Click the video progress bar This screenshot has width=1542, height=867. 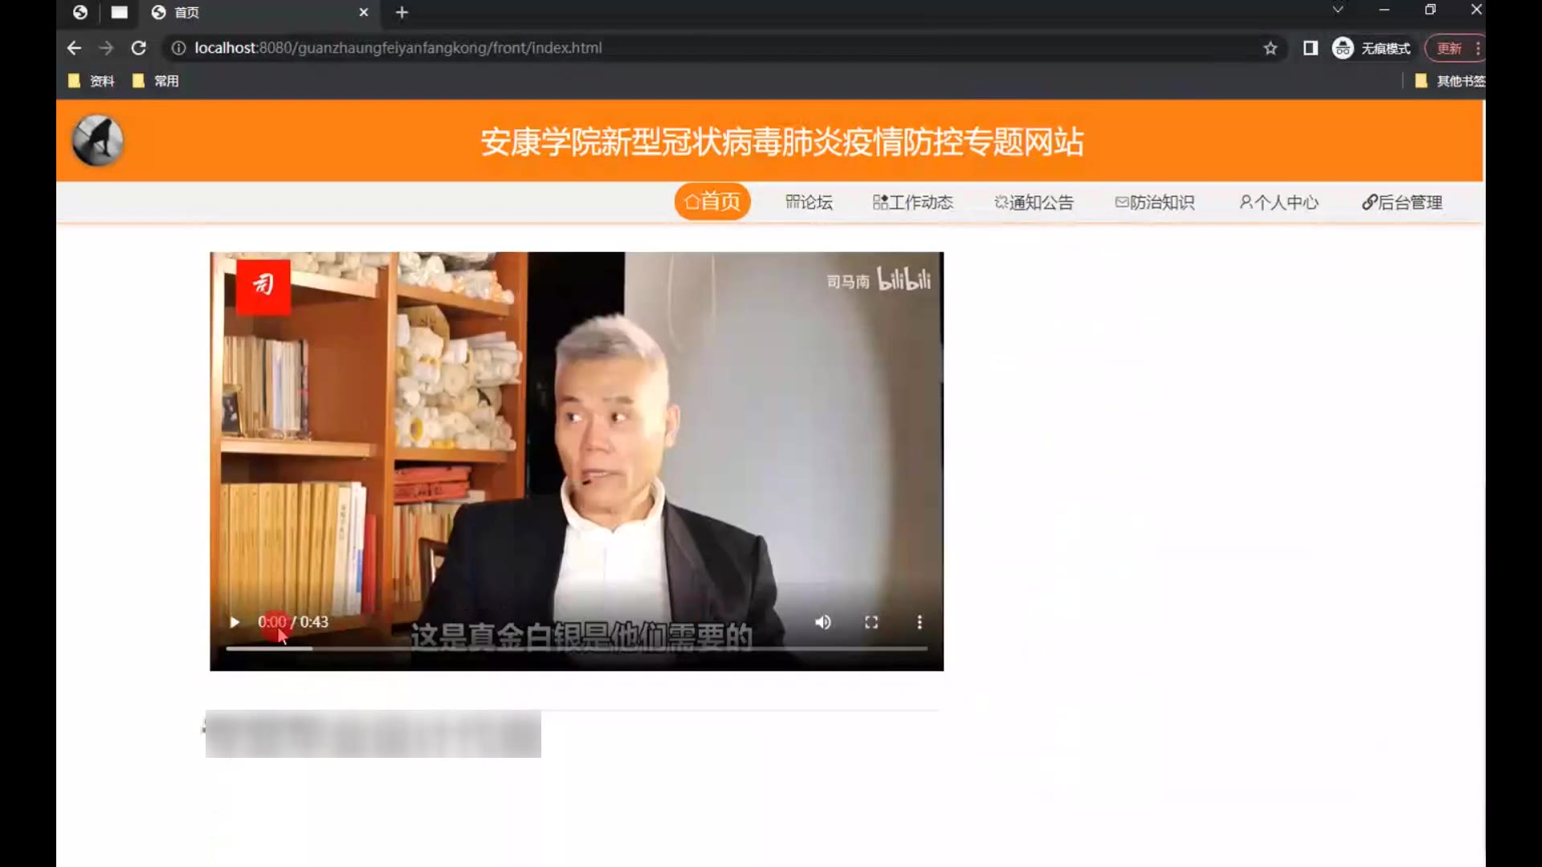(x=576, y=648)
